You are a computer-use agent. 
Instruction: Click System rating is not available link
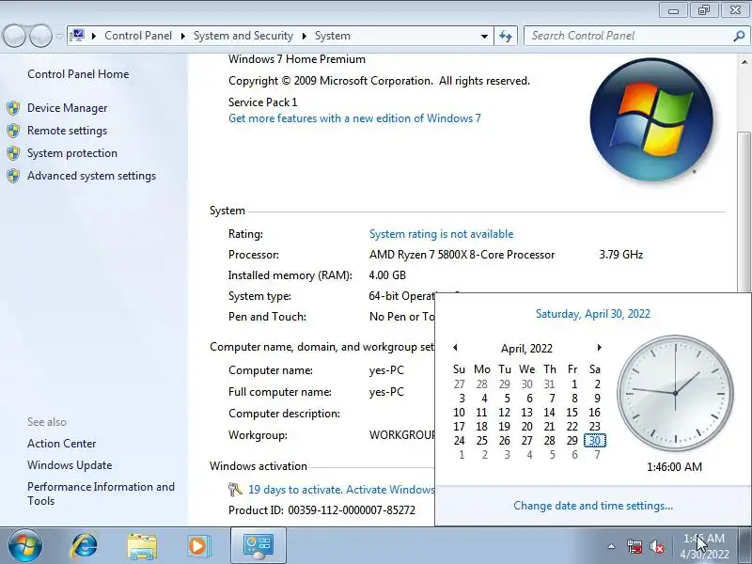click(441, 233)
